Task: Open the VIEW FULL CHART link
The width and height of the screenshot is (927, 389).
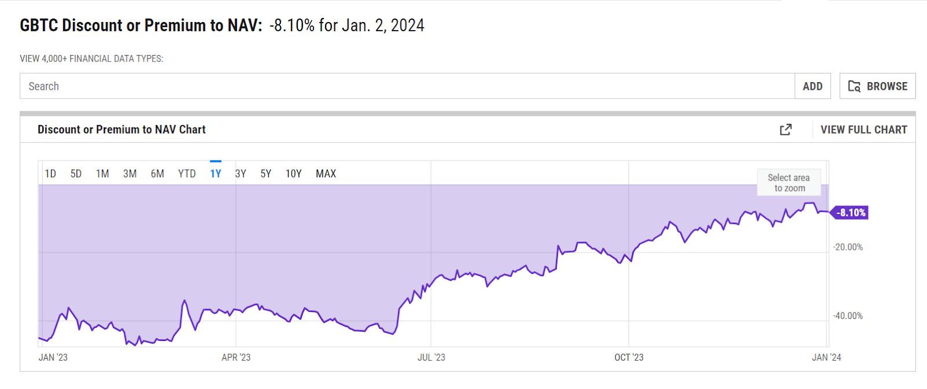Action: coord(863,130)
